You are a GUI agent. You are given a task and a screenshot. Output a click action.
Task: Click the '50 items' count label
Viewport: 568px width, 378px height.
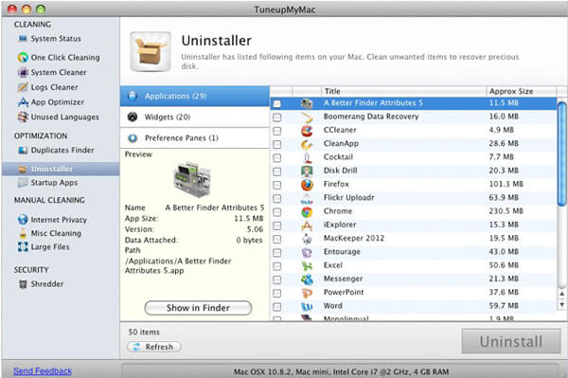[x=144, y=332]
